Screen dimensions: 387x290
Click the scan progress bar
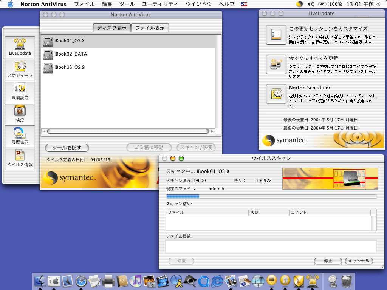coord(272,196)
